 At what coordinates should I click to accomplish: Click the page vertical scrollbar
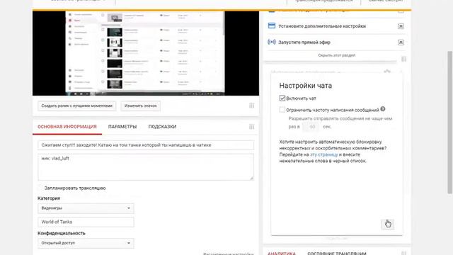tap(450, 122)
